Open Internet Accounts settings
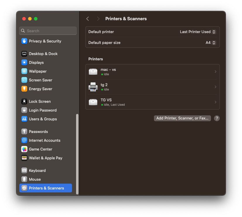The width and height of the screenshot is (242, 217). 46,140
